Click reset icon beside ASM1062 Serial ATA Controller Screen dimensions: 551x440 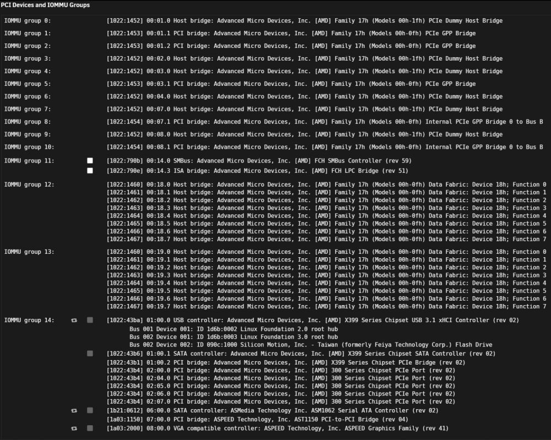point(74,410)
